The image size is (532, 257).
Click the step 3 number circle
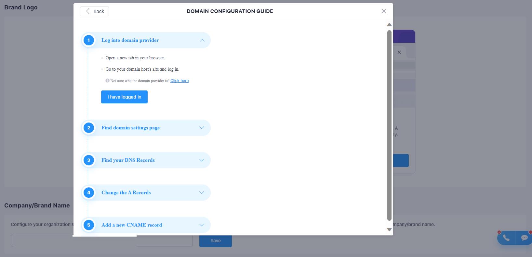tap(88, 160)
